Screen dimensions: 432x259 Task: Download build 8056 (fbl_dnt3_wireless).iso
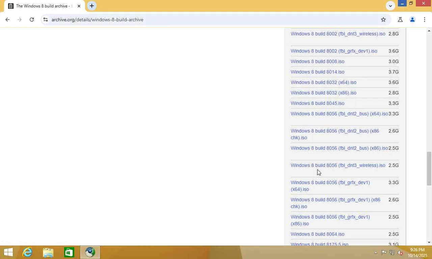(338, 165)
